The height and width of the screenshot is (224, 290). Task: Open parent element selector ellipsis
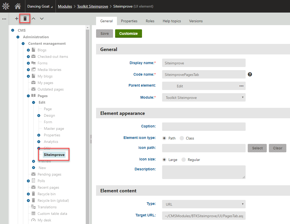click(241, 86)
